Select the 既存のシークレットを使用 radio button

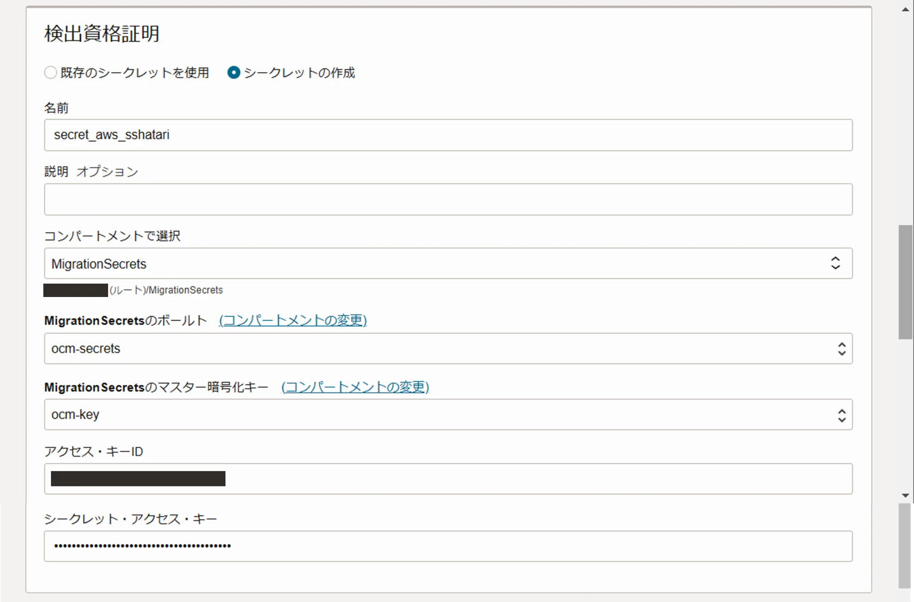(x=51, y=73)
